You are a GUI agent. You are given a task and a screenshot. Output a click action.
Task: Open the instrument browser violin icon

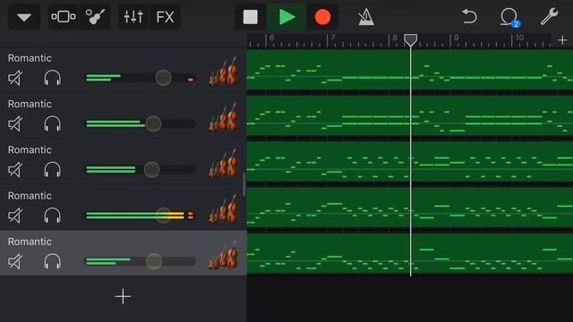[95, 17]
